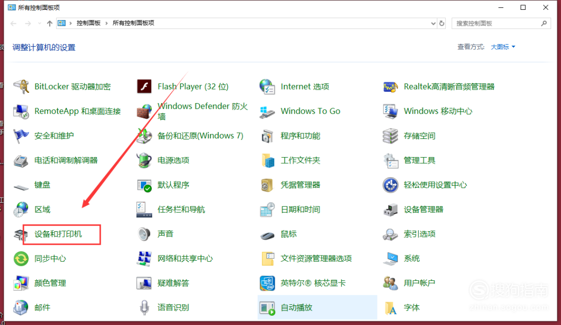Click the 控制面板 breadcrumb segment
Image resolution: width=561 pixels, height=325 pixels.
pos(88,23)
